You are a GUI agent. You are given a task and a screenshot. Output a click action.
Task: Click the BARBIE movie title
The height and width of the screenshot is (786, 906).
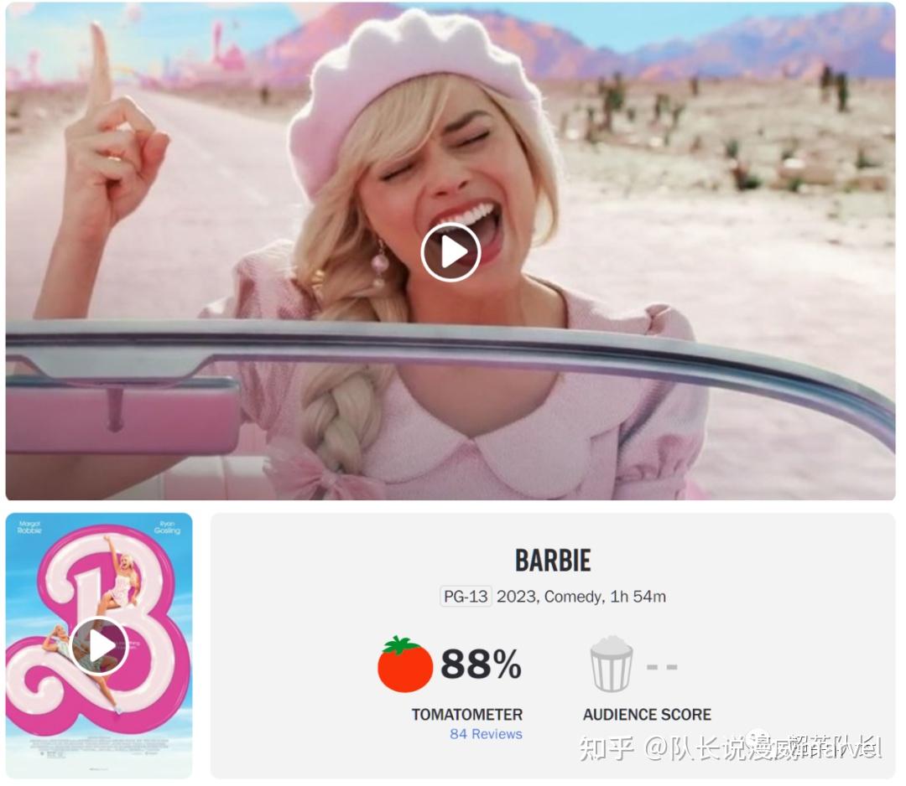tap(553, 561)
